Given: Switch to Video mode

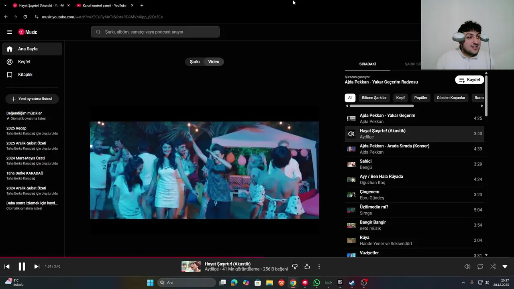Looking at the screenshot, I should click(x=214, y=62).
